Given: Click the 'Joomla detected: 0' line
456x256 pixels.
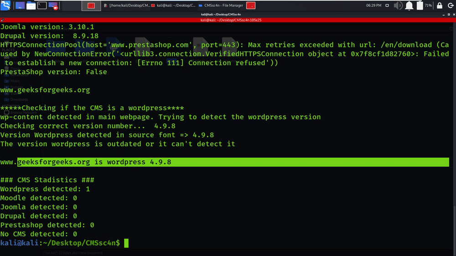Looking at the screenshot, I should pyautogui.click(x=39, y=207).
